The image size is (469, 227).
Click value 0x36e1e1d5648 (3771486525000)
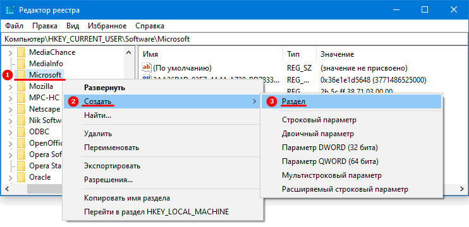374,80
